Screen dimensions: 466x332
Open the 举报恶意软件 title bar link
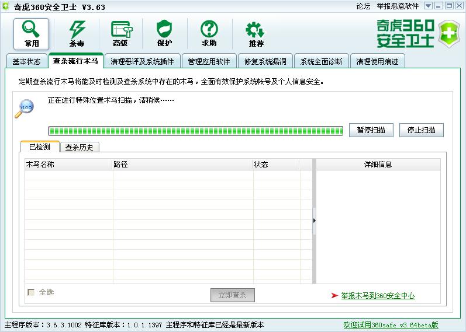398,6
